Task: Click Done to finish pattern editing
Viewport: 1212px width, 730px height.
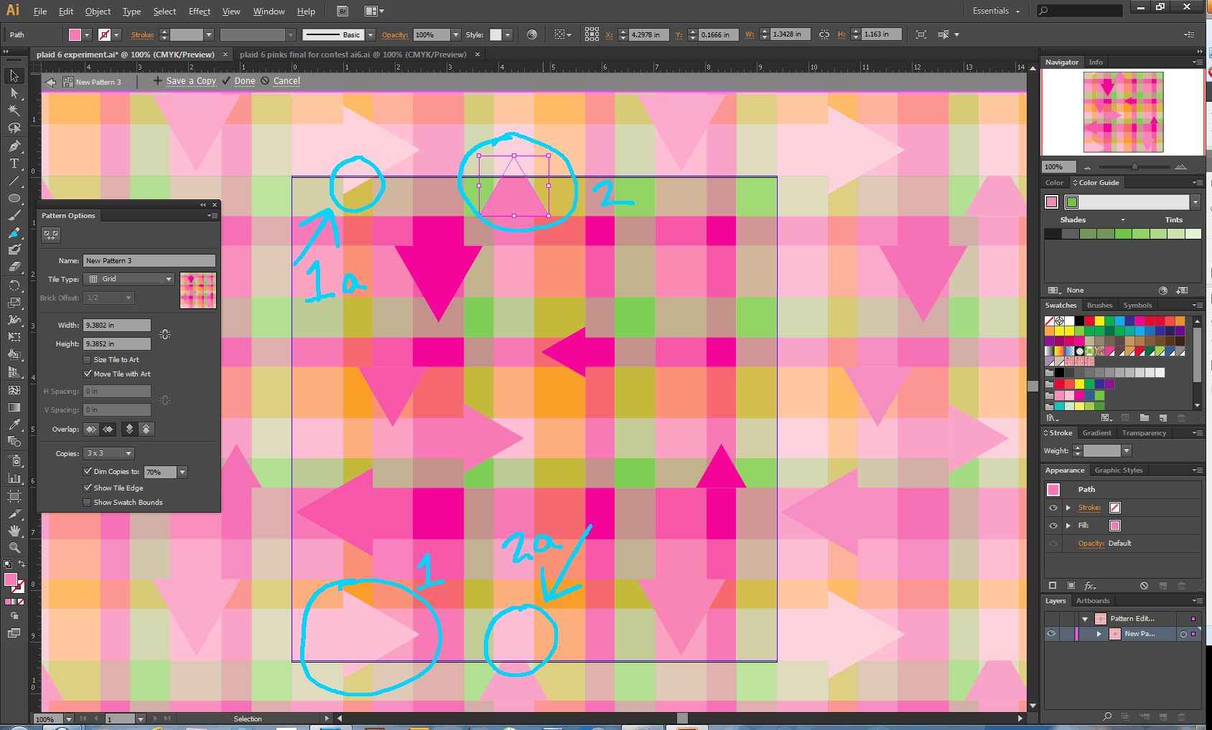Action: pyautogui.click(x=245, y=81)
